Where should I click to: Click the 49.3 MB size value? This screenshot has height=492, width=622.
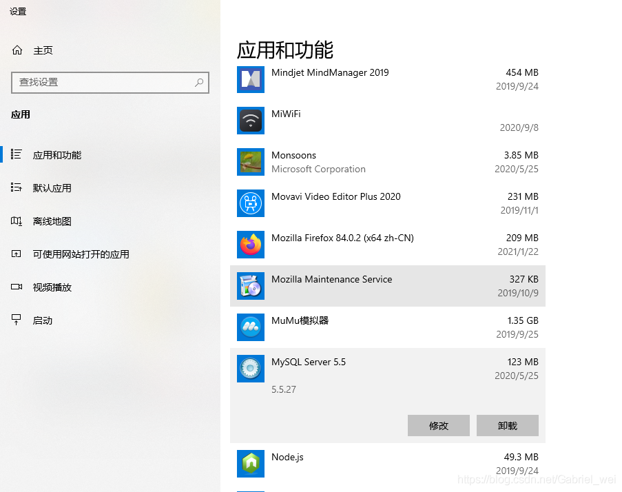click(521, 457)
